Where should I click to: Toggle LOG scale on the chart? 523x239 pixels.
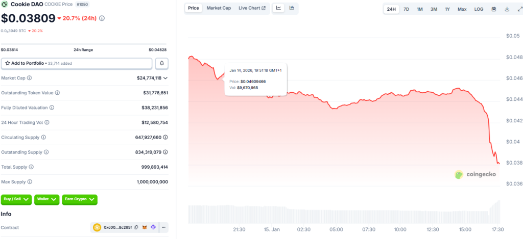[x=479, y=9]
